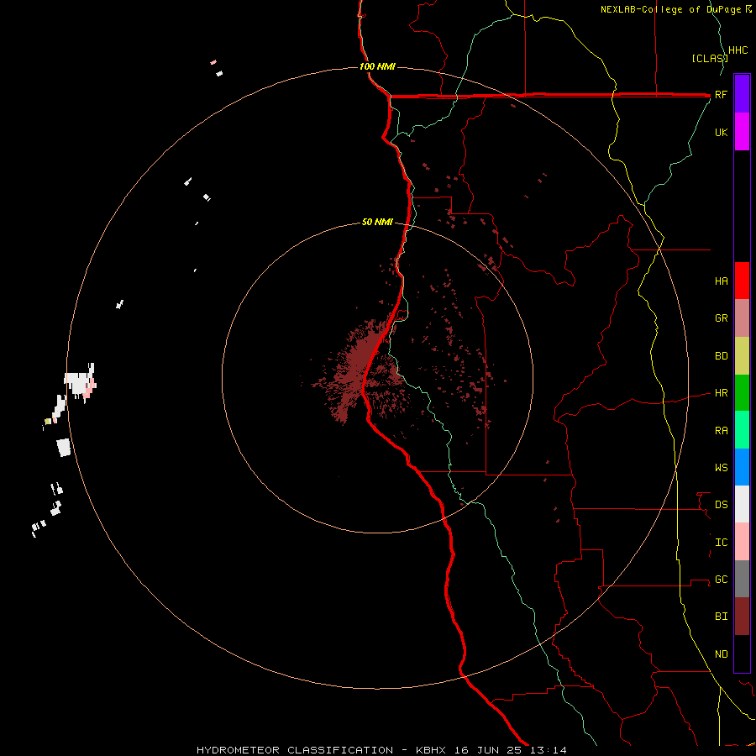Image resolution: width=756 pixels, height=756 pixels.
Task: Click the "IC" legend label
Action: (722, 543)
